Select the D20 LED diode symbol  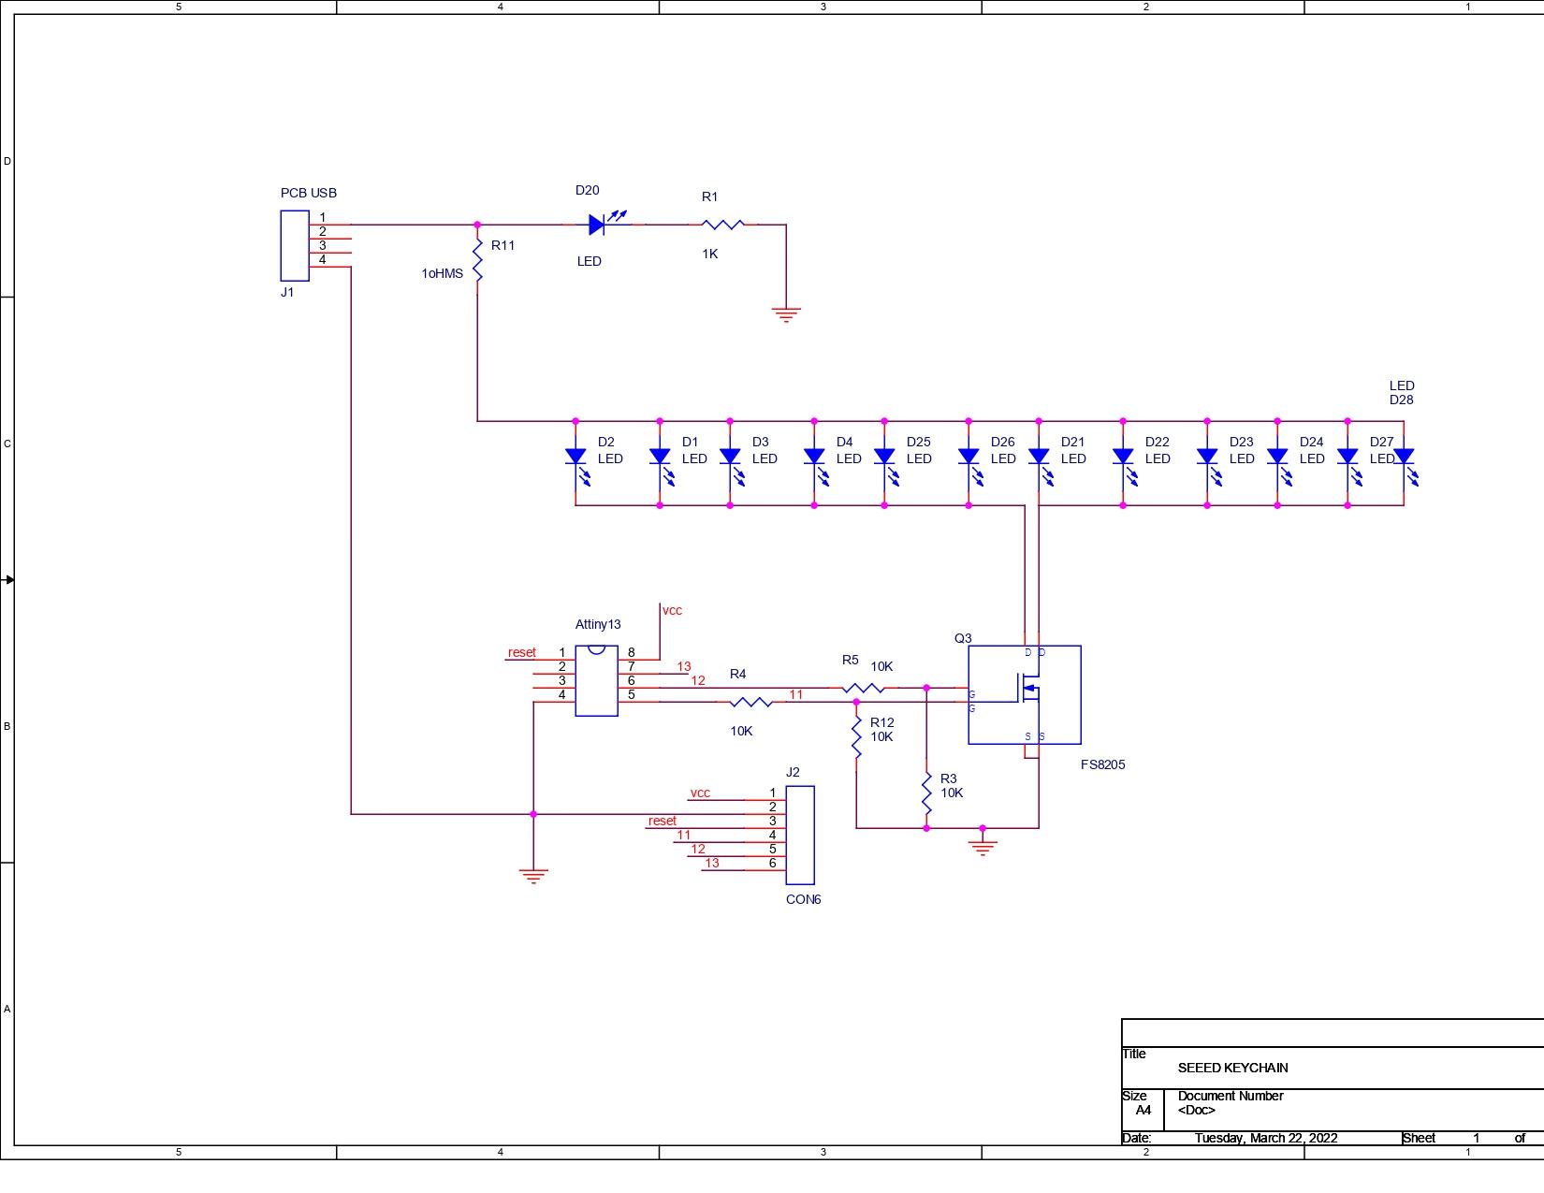[x=598, y=225]
